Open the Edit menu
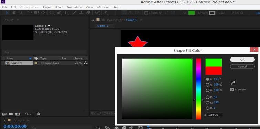Image resolution: width=260 pixels, height=129 pixels. point(14,7)
